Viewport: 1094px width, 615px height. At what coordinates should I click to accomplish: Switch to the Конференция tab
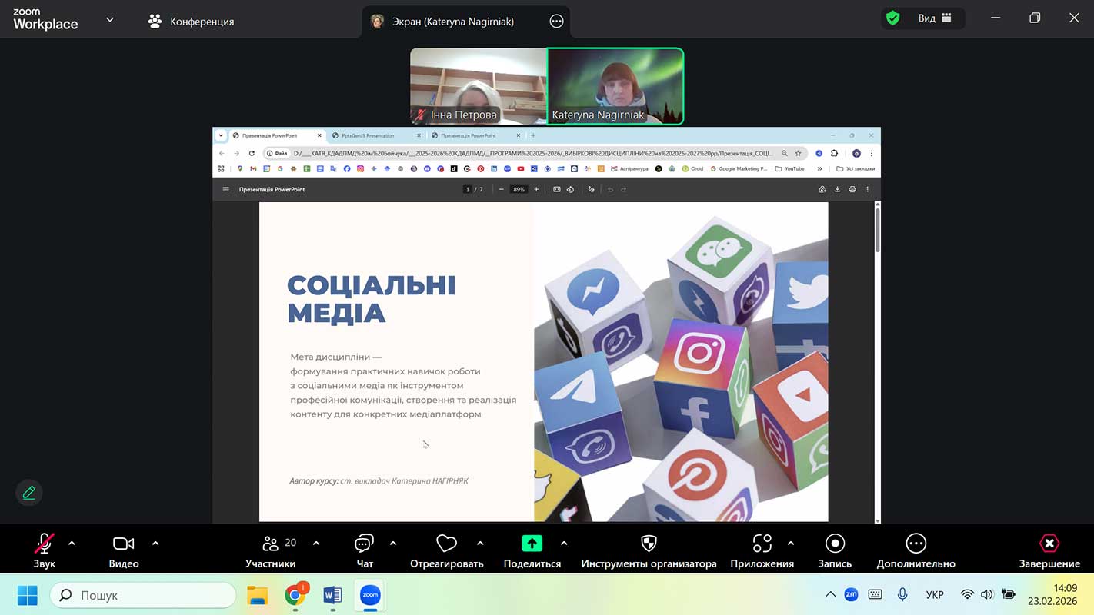[192, 22]
